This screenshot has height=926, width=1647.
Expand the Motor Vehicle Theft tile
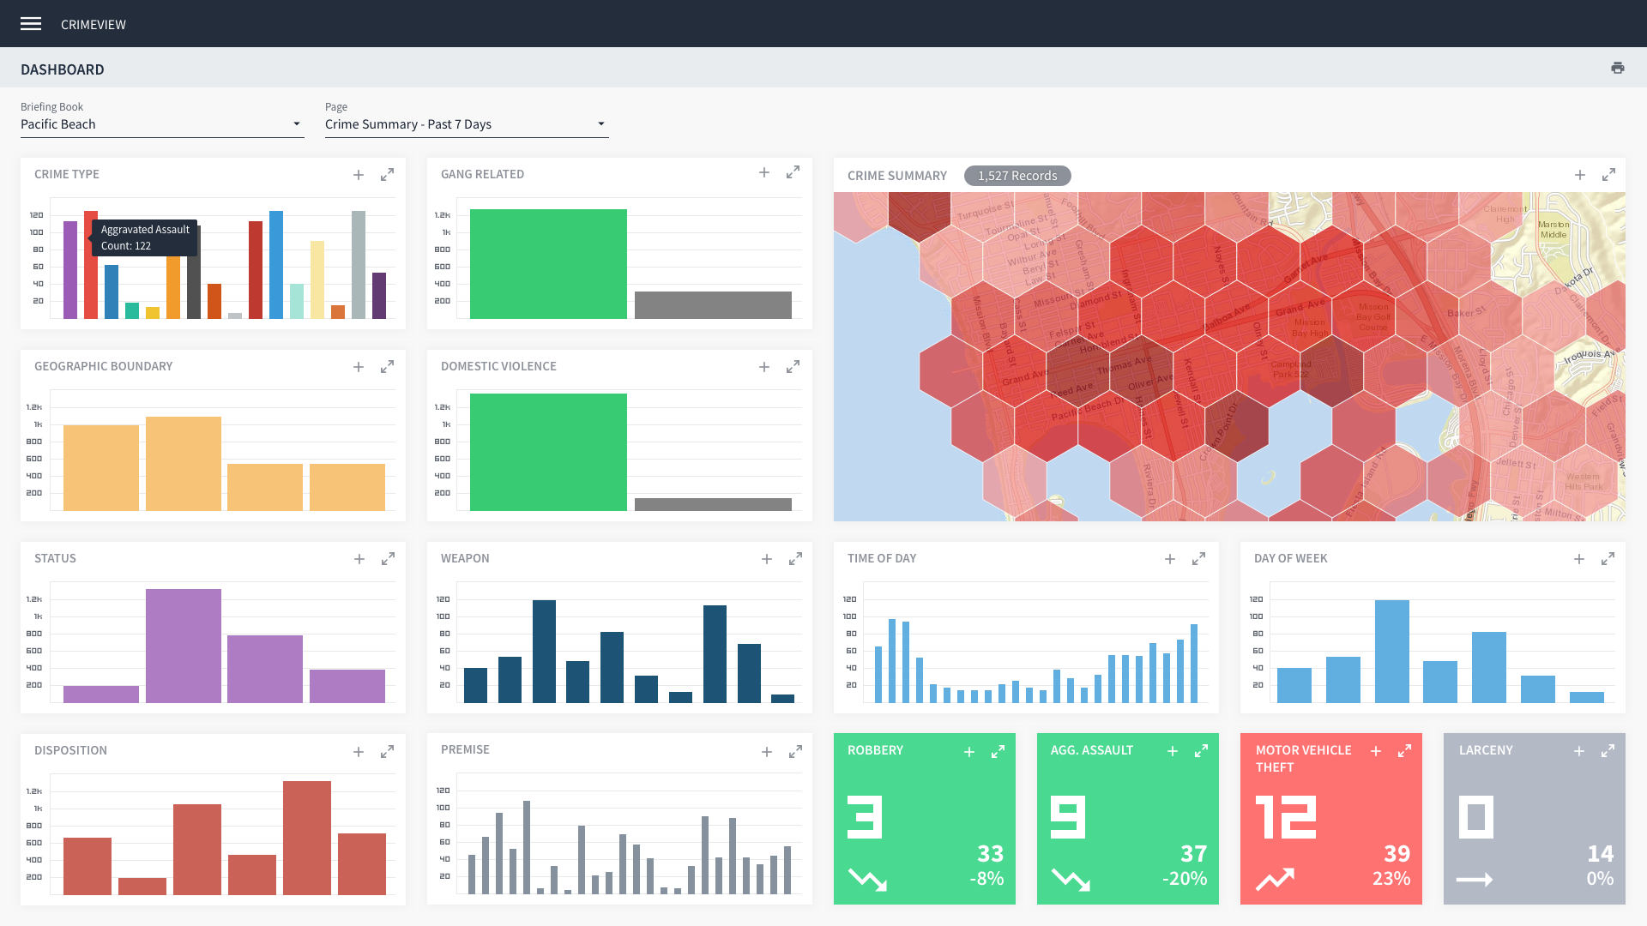[1404, 751]
